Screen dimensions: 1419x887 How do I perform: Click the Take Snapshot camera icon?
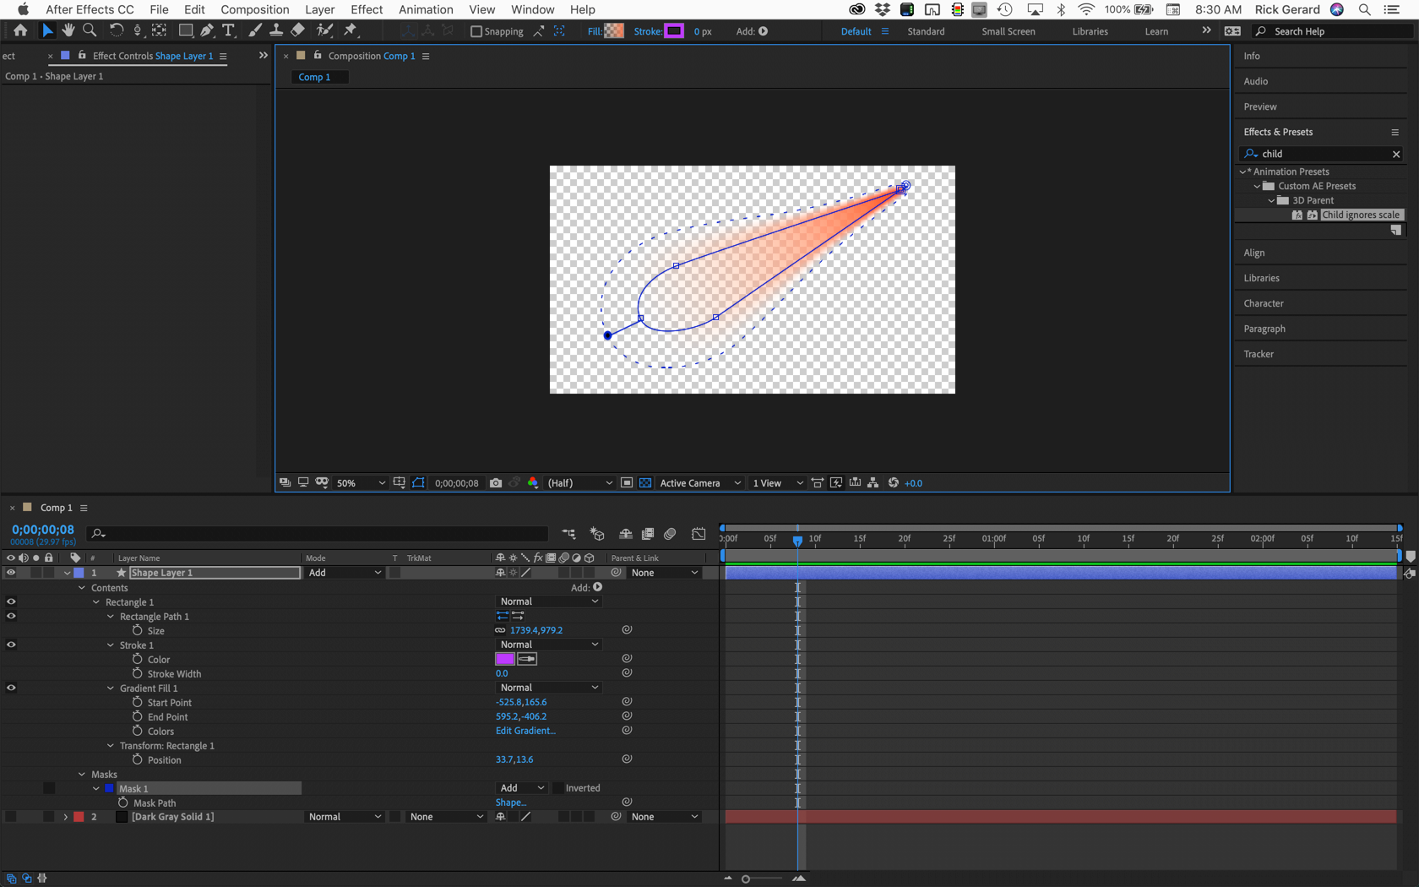pos(496,483)
